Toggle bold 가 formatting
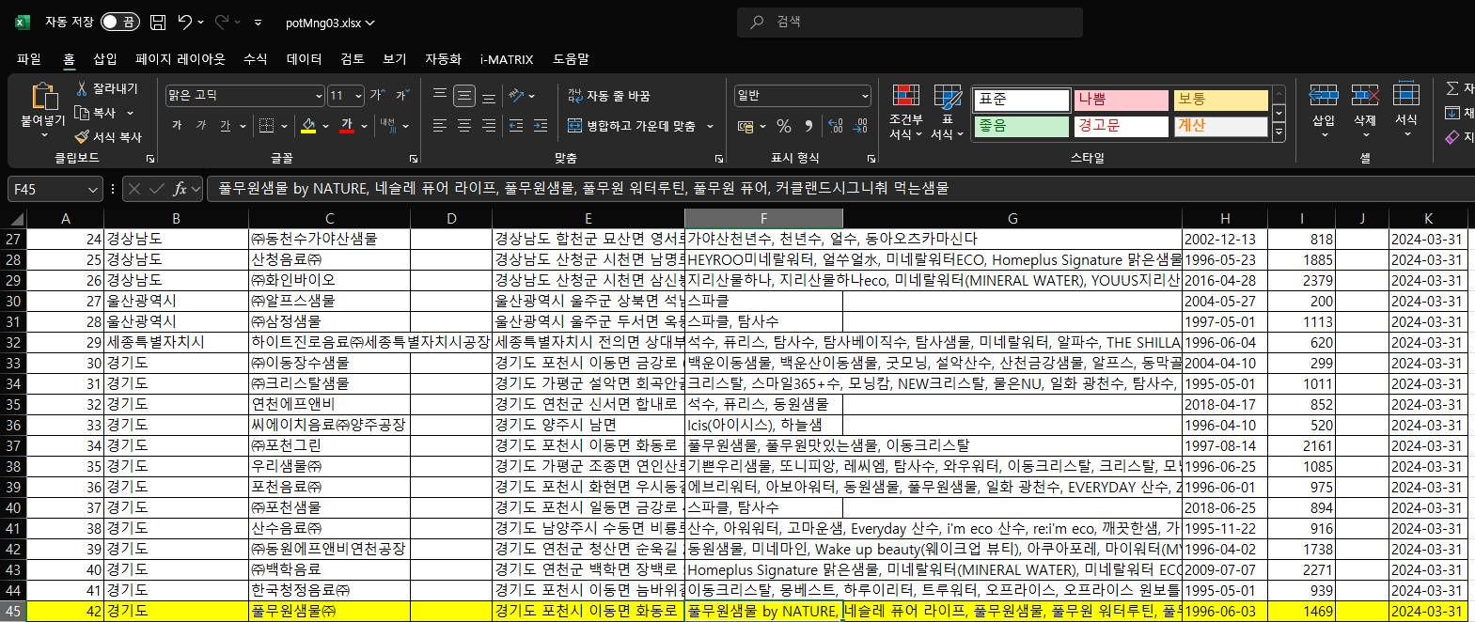This screenshot has height=622, width=1475. click(x=177, y=126)
